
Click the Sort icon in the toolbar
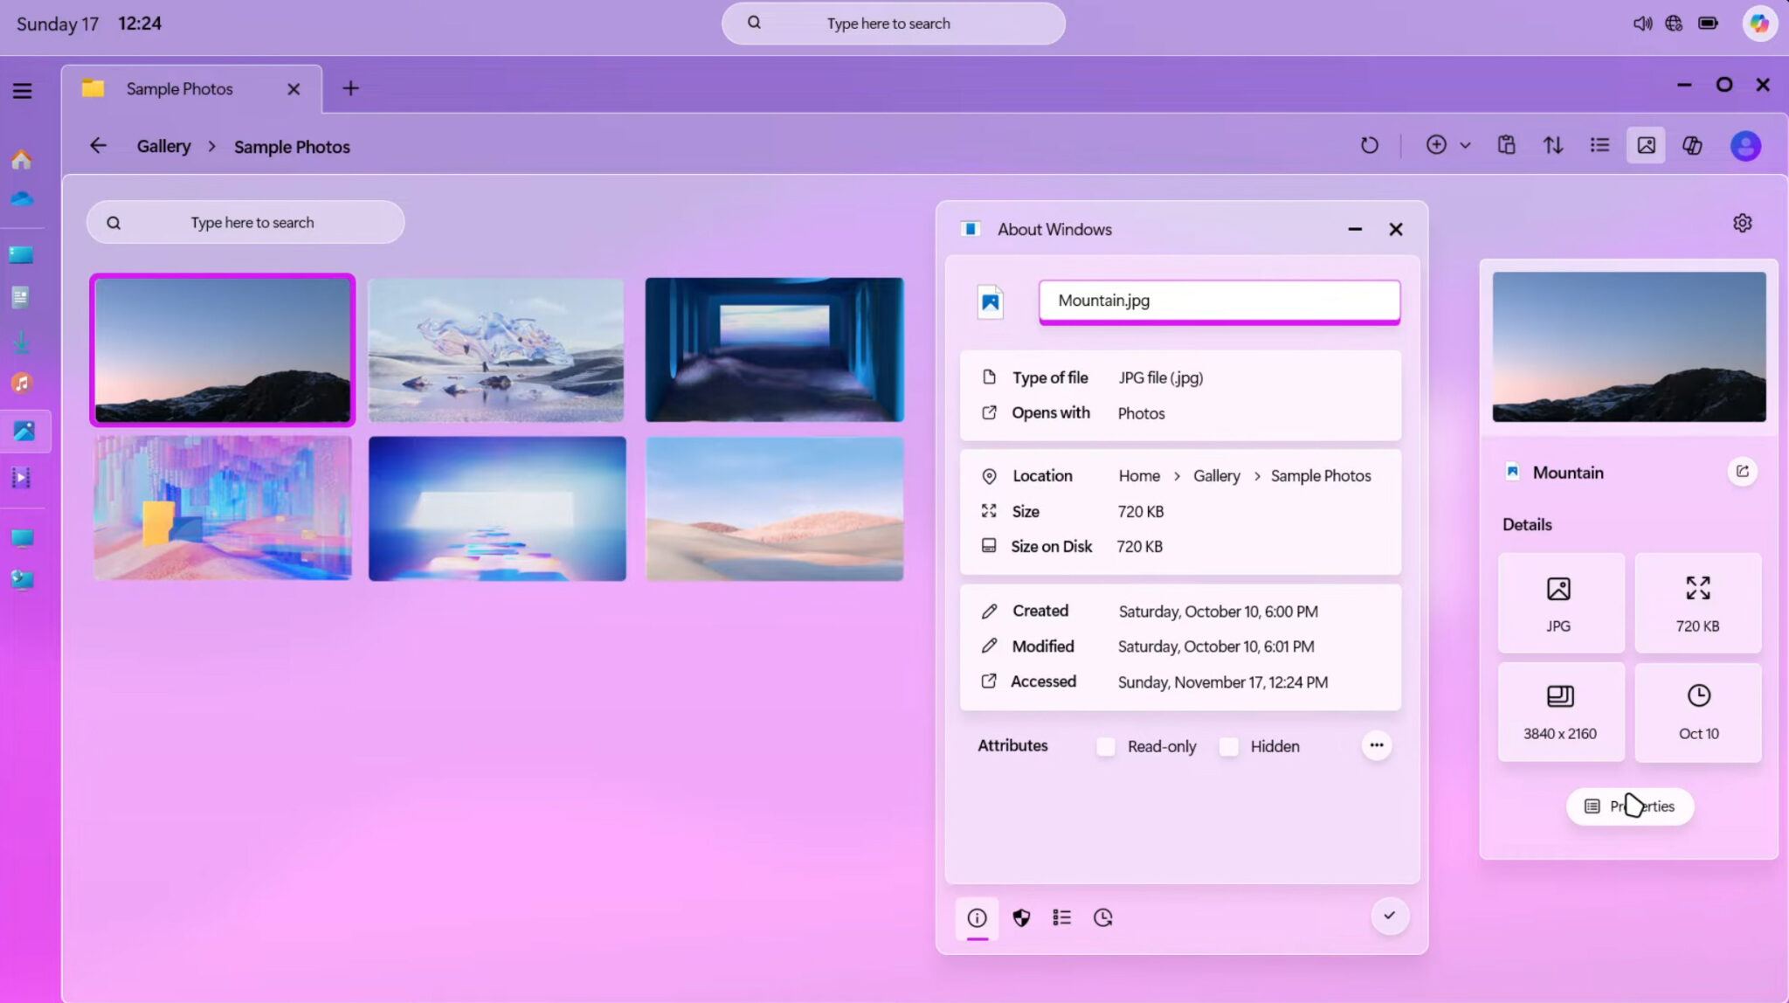pos(1554,145)
